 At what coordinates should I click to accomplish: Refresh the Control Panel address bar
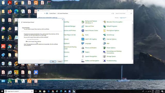(113, 13)
